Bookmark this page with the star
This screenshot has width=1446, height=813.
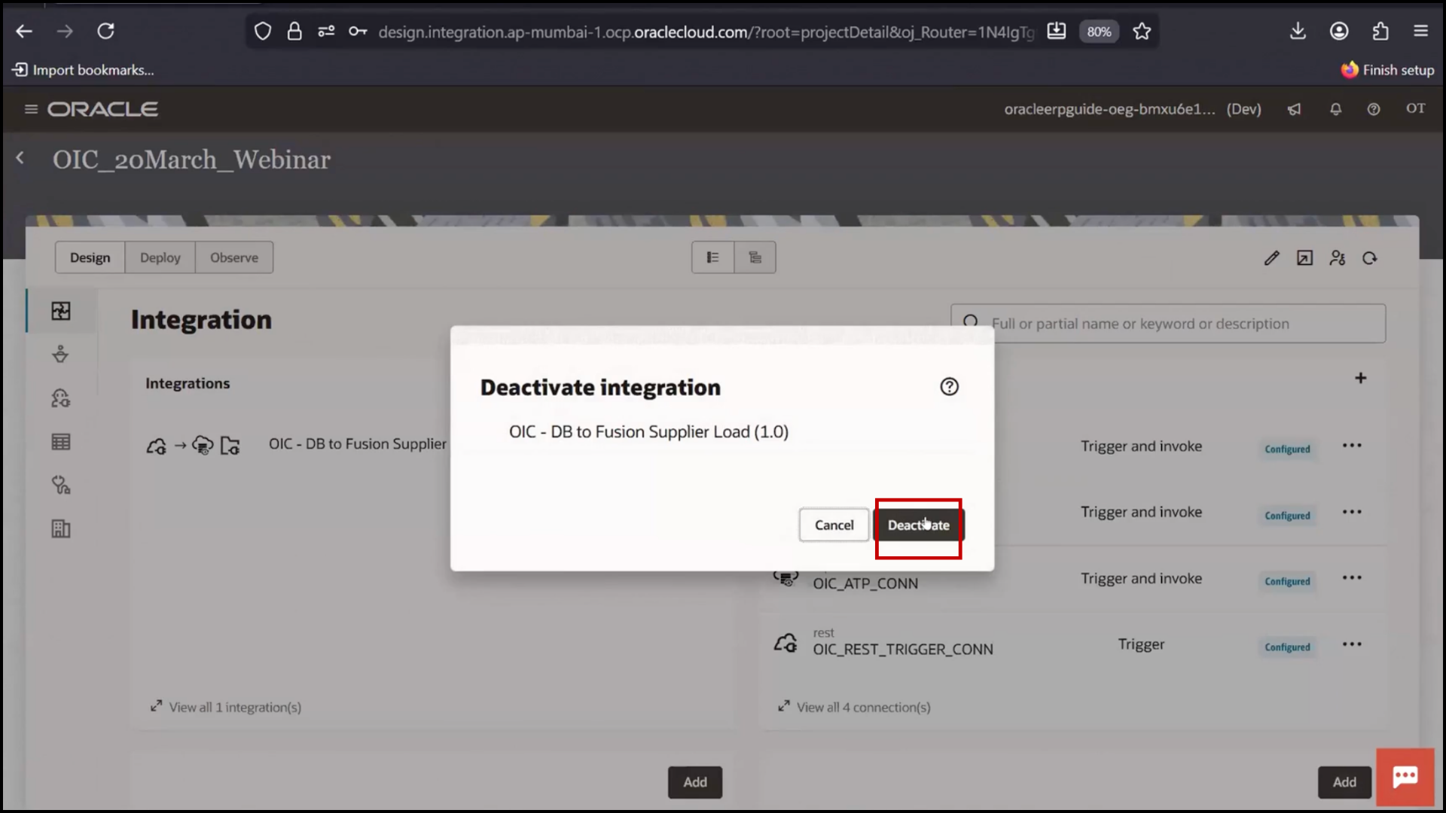[1142, 31]
